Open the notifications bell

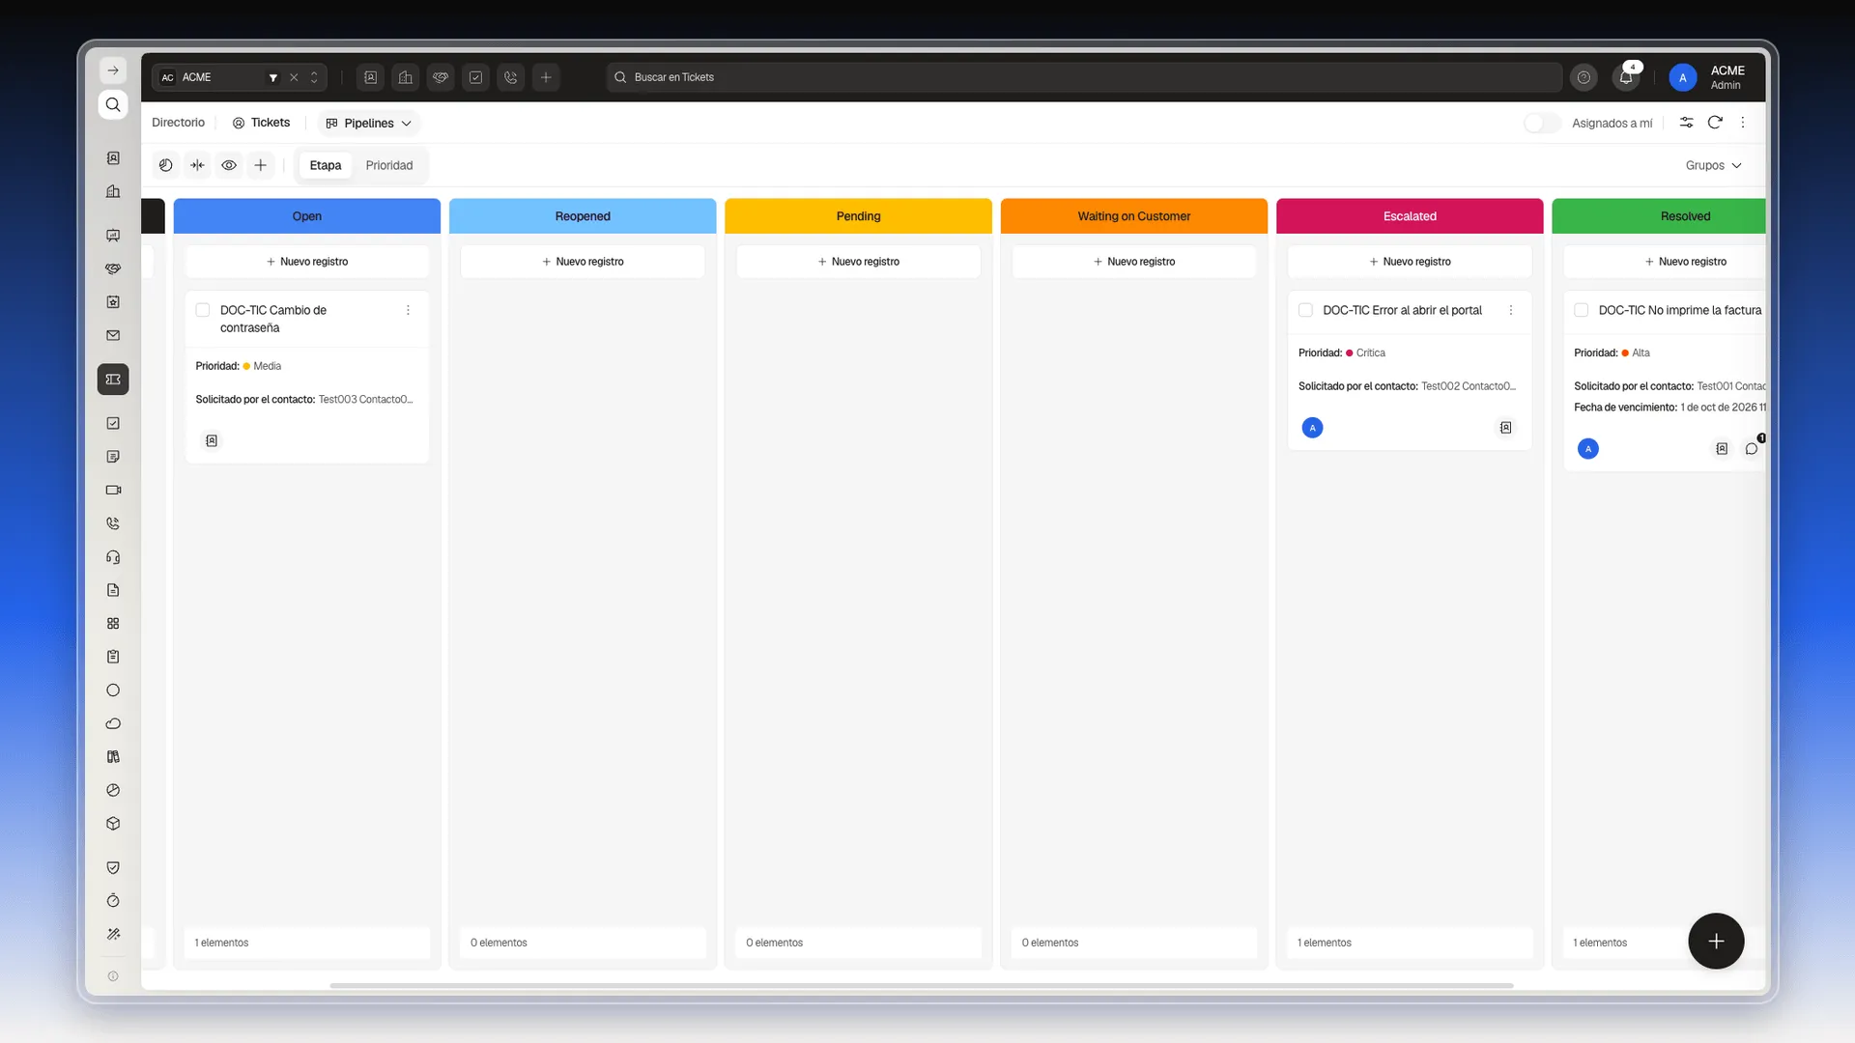(x=1626, y=77)
